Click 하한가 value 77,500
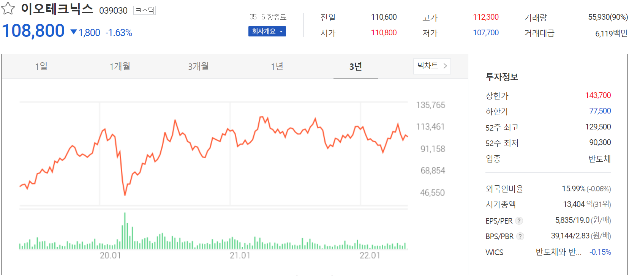Viewport: 629px width, 276px height. pos(600,111)
